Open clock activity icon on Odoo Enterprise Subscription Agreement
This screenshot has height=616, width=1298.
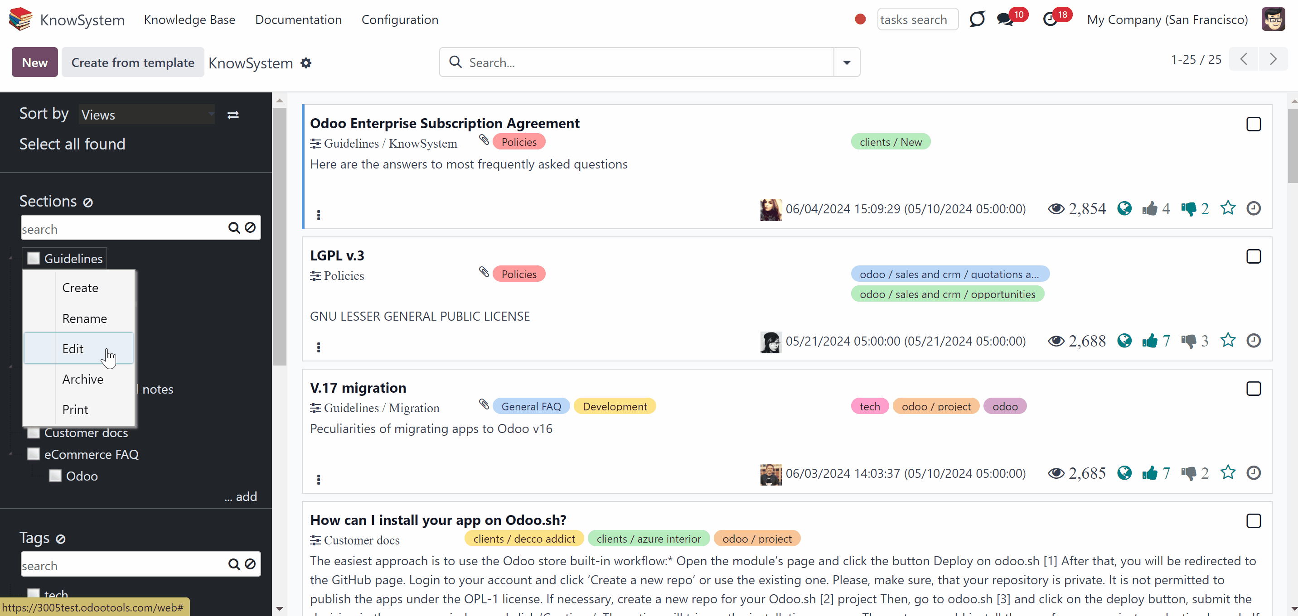[x=1254, y=208]
